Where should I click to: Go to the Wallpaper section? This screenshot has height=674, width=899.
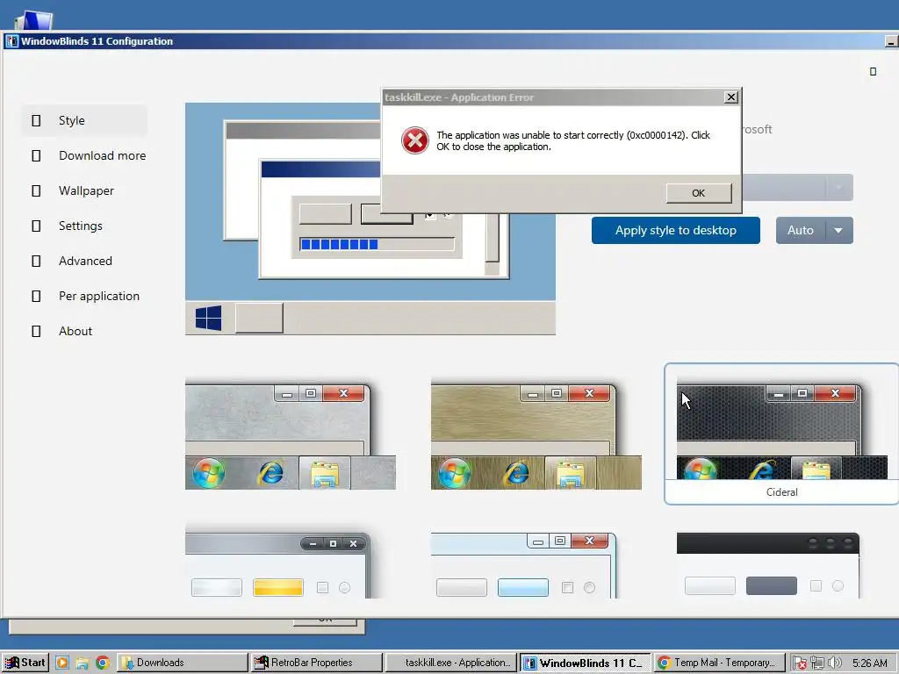click(84, 190)
